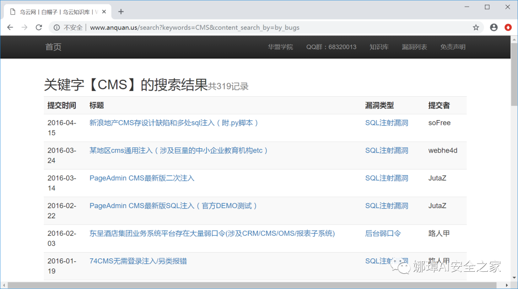518x289 pixels.
Task: Open the 首页 menu item
Action: (53, 47)
